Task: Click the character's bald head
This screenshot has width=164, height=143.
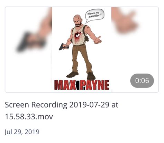Action: (x=78, y=19)
